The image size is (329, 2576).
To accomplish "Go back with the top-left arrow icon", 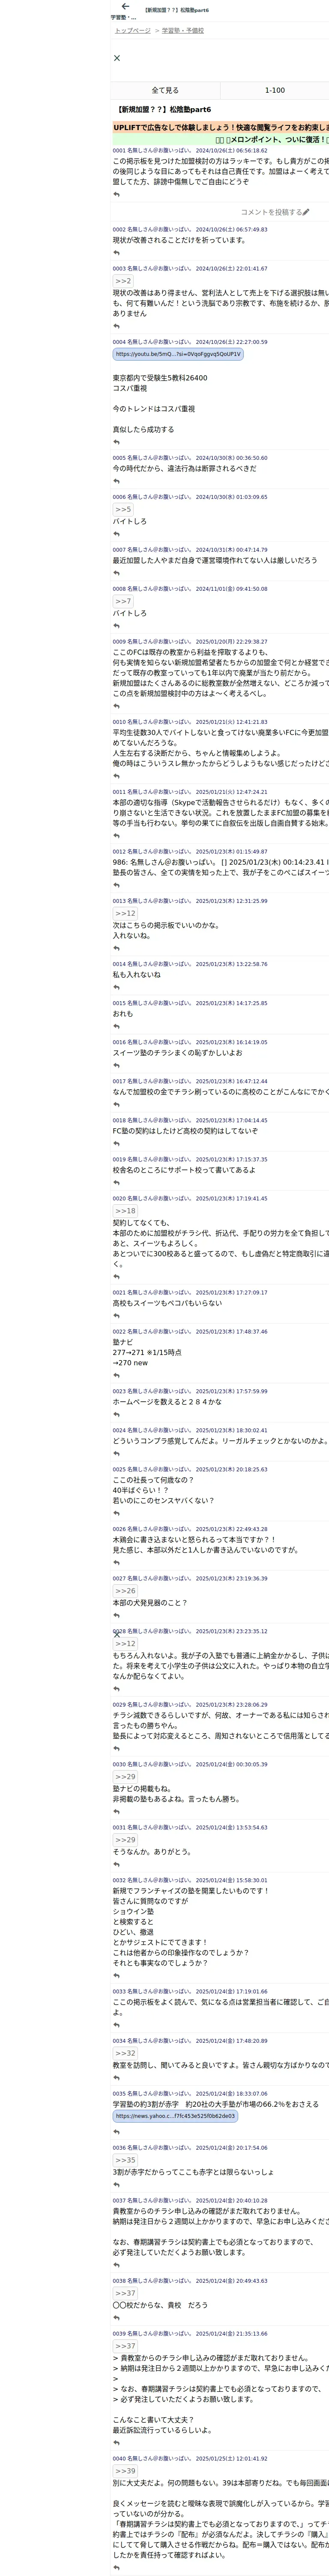I will [x=125, y=7].
